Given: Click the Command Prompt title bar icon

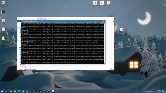Looking at the screenshot, I should point(22,21).
